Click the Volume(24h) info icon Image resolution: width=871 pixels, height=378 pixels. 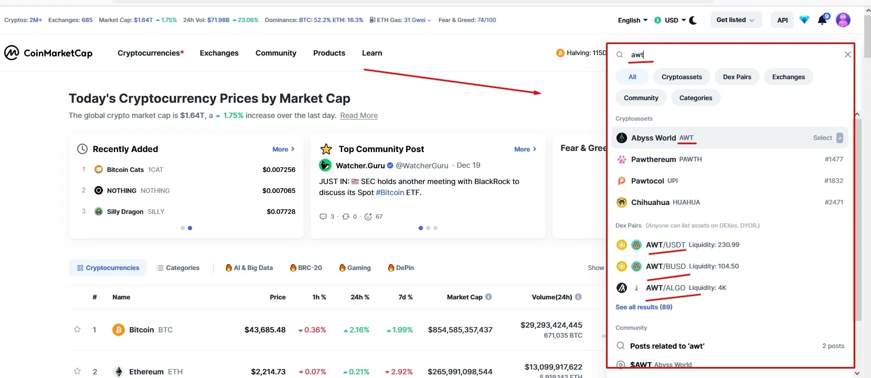[578, 297]
